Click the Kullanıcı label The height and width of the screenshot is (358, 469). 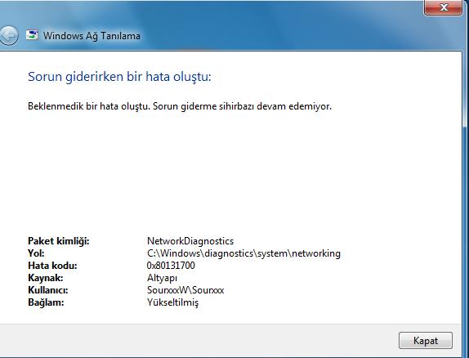[x=48, y=290]
